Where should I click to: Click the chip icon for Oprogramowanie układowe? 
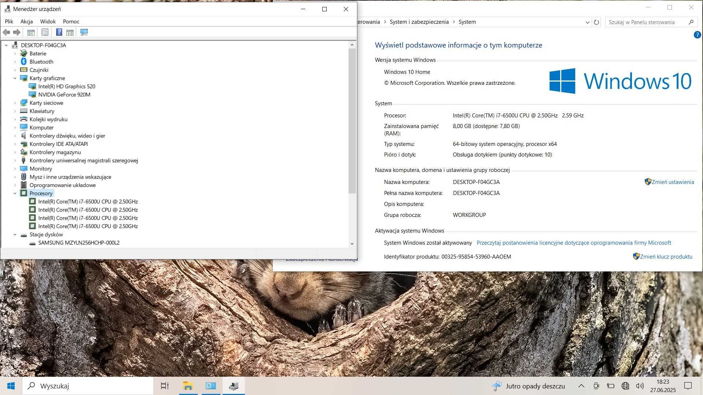[24, 185]
